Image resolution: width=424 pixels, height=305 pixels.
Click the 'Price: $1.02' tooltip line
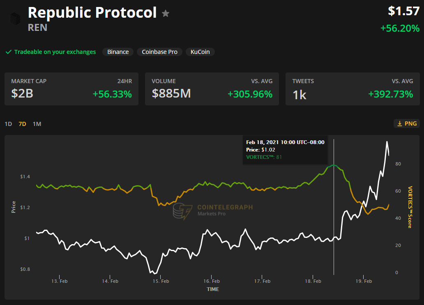coord(260,149)
